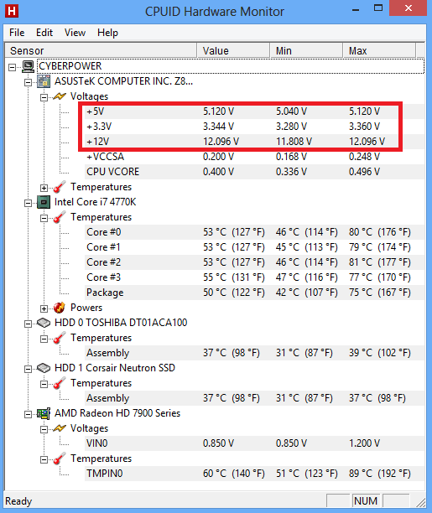Select the +VCCSA voltage row
Viewport: 432px width, 513px height.
[254, 157]
